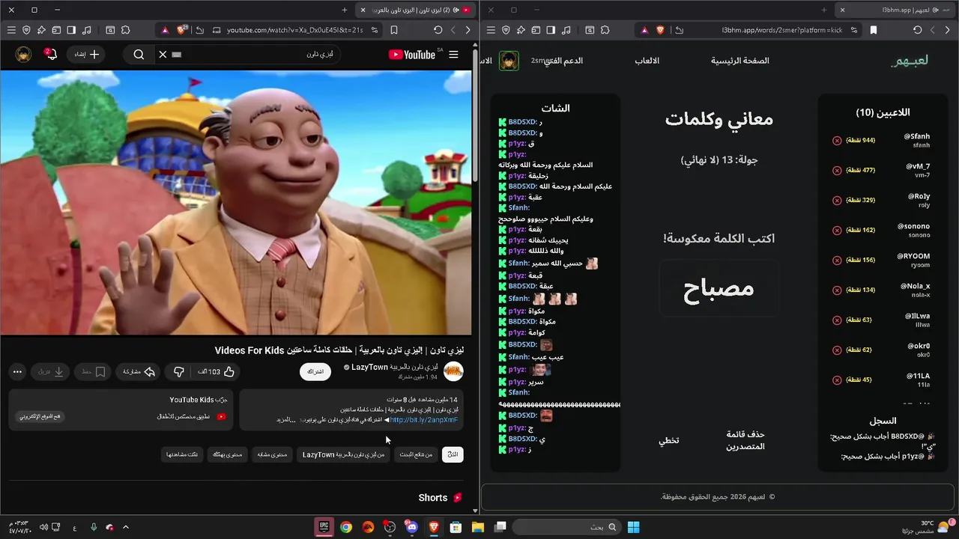Dislike the LazyTown video

click(x=179, y=371)
